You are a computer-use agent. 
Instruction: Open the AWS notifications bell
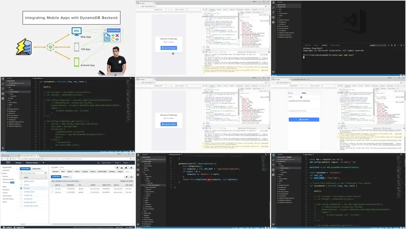(98, 163)
